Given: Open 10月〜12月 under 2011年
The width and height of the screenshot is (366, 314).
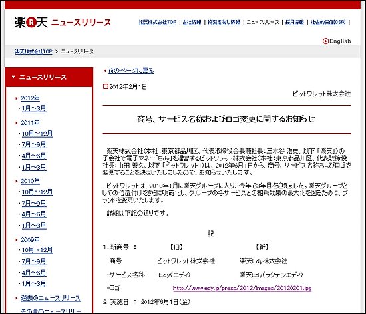Looking at the screenshot, I should [x=37, y=134].
